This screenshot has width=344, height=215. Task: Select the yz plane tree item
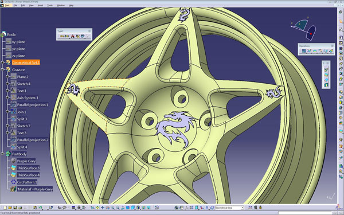point(18,49)
